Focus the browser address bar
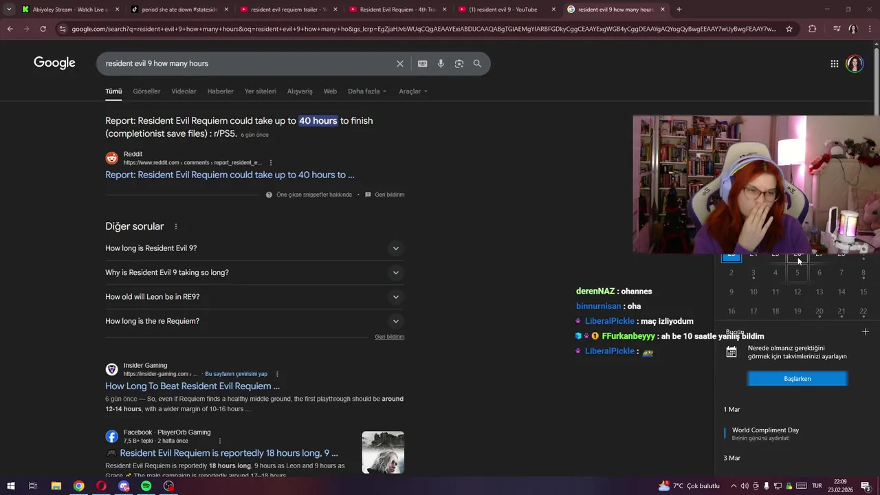880x495 pixels. (x=423, y=29)
